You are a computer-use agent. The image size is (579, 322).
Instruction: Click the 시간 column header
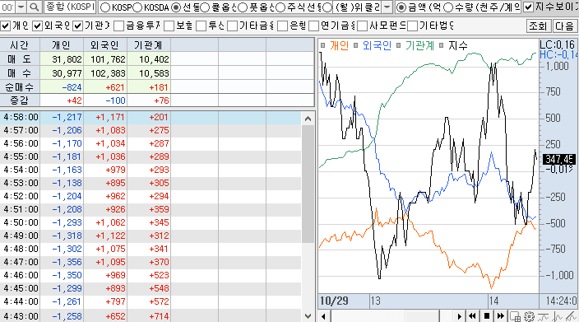(x=20, y=45)
